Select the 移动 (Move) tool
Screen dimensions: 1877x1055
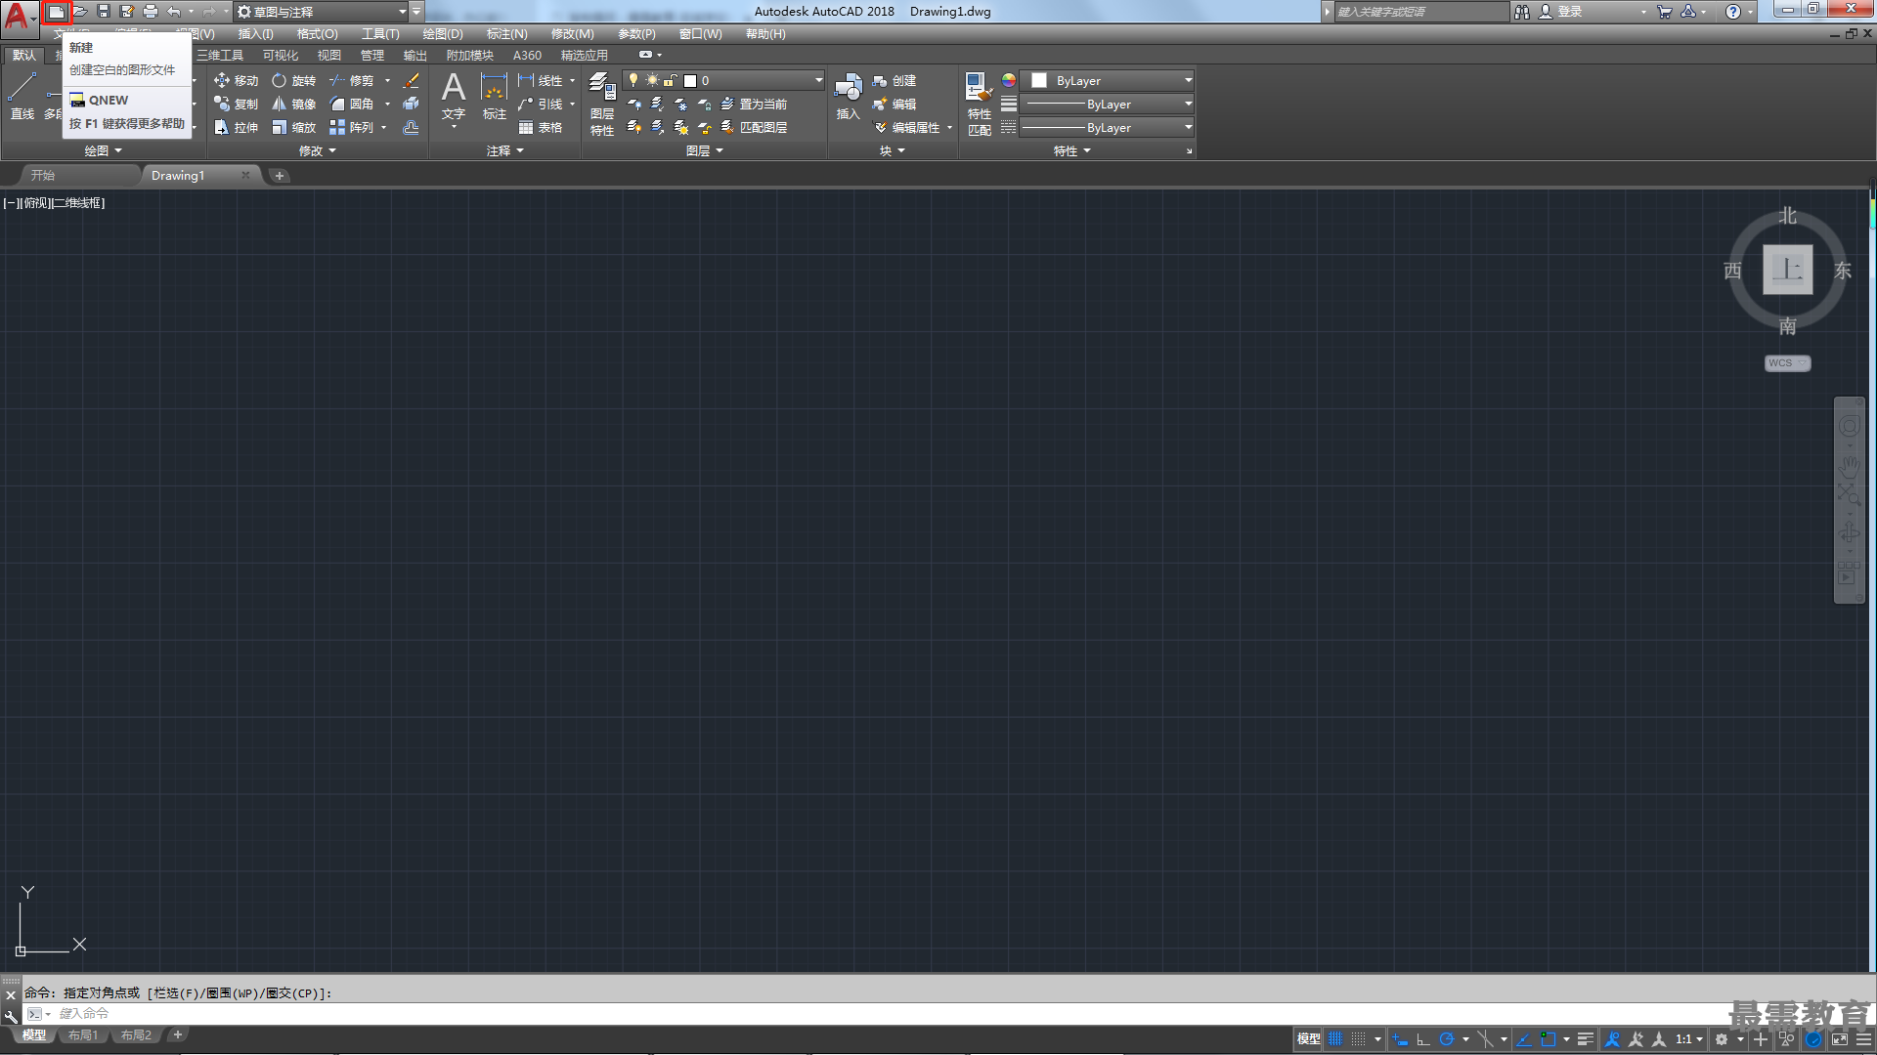(x=237, y=80)
